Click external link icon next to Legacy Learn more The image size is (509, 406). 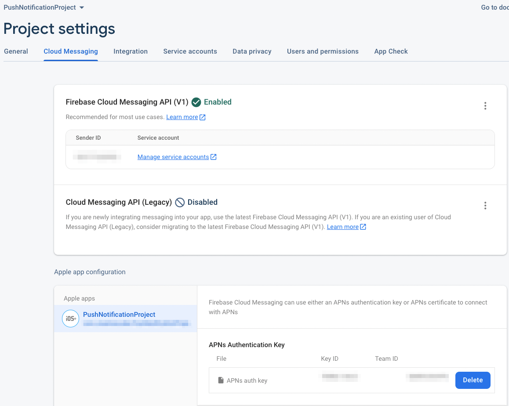tap(363, 227)
